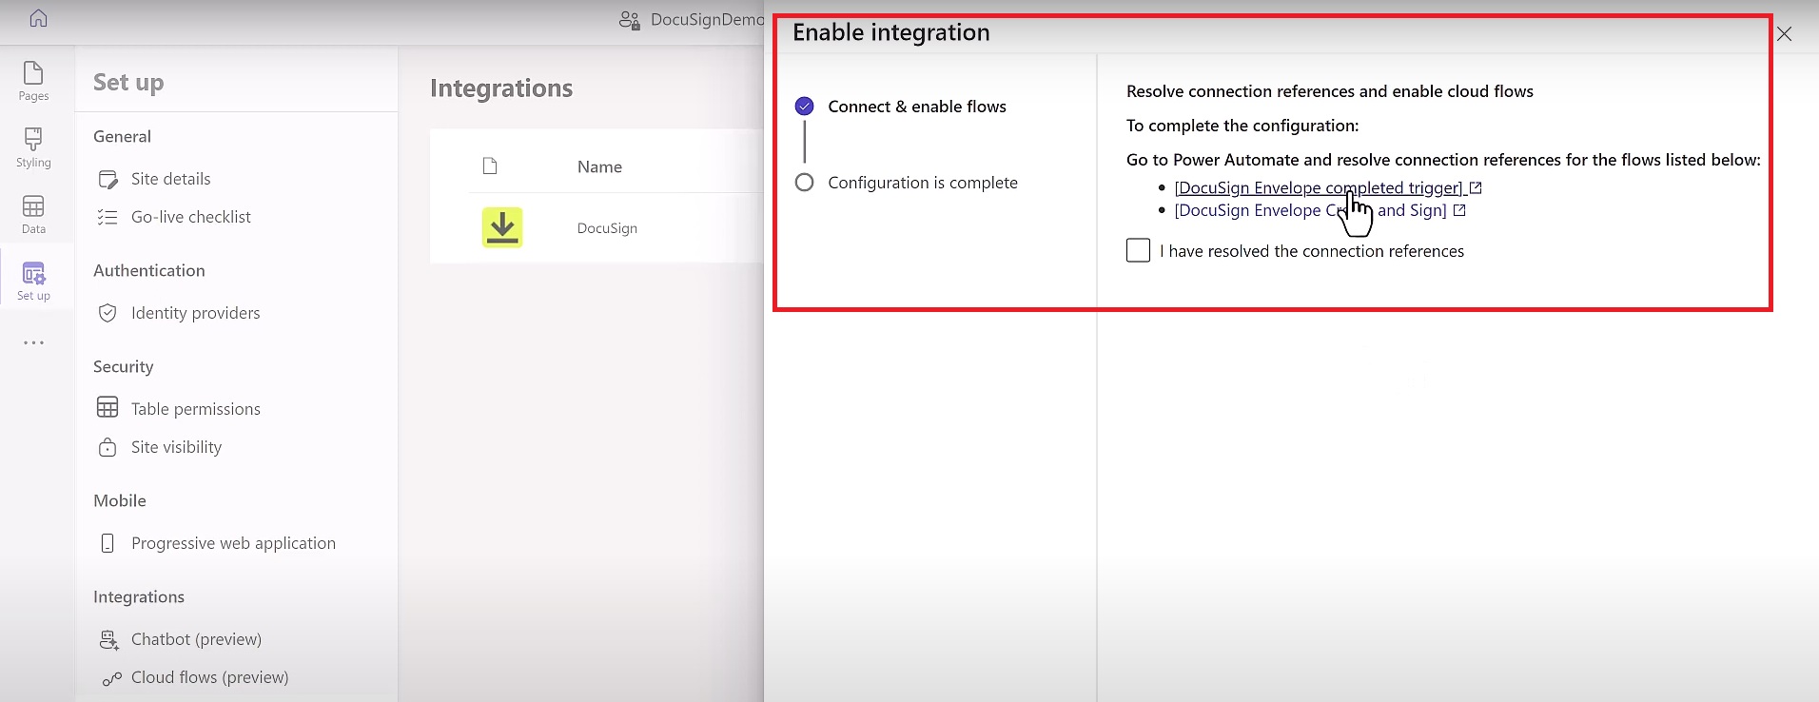Select the 'Configuration is complete' step
1819x702 pixels.
[922, 183]
